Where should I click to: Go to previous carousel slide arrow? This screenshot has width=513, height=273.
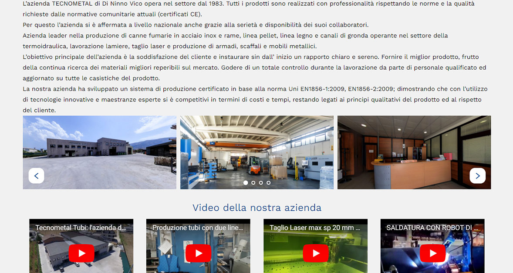[36, 175]
